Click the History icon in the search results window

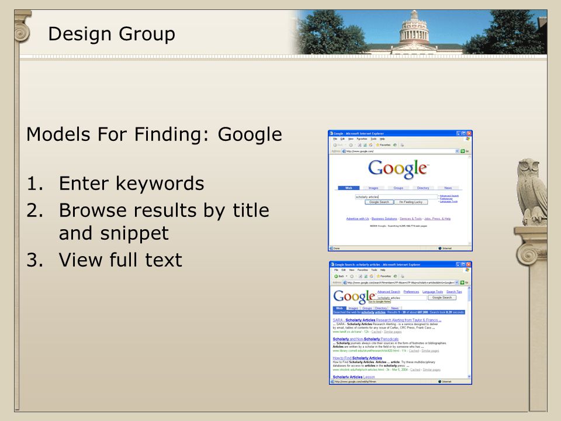pyautogui.click(x=396, y=276)
